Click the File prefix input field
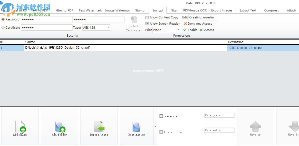This screenshot has height=146, width=299. point(219,115)
